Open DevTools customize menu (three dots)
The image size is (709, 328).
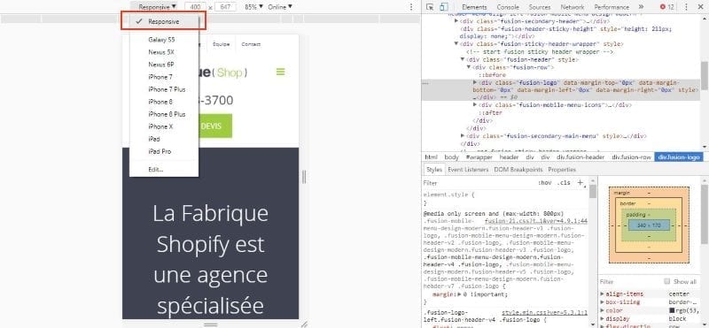686,7
